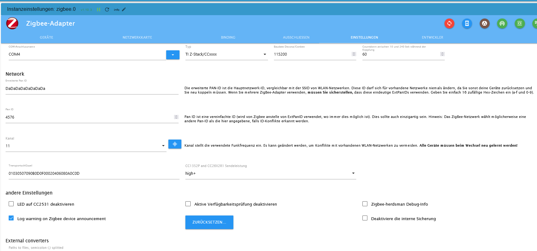Switch to the Geräte tab
Image resolution: width=537 pixels, height=251 pixels.
[46, 37]
